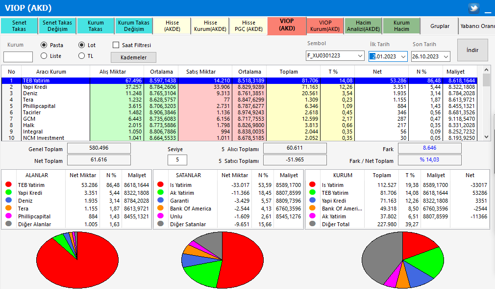Image resolution: width=495 pixels, height=289 pixels.
Task: Open Hacim Analizi(AKDE) tab
Action: [363, 26]
